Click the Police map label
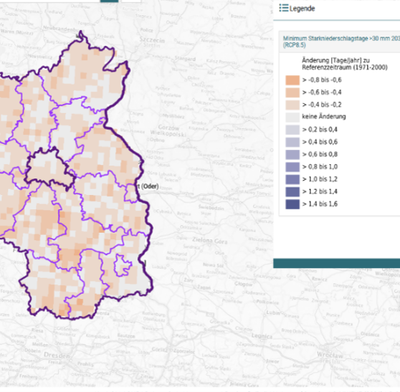This screenshot has height=392, width=400. (x=146, y=30)
